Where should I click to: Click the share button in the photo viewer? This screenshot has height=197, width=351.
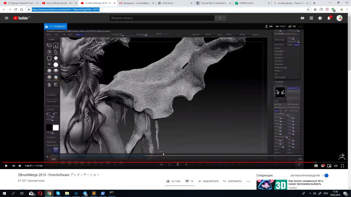292,27
